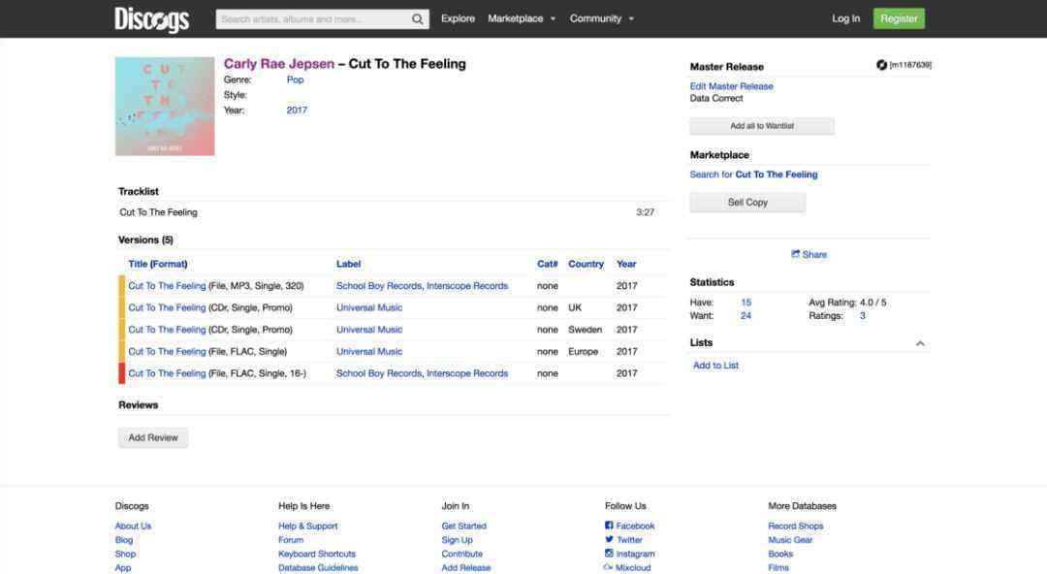Click the Add Review button
The height and width of the screenshot is (574, 1047).
pyautogui.click(x=153, y=438)
